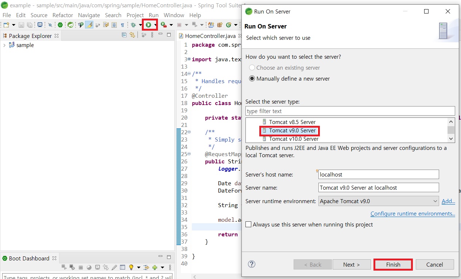Image resolution: width=461 pixels, height=279 pixels.
Task: Click Configure runtime environments link
Action: tap(413, 213)
